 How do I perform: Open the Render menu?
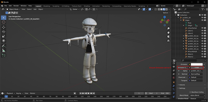point(16,6)
